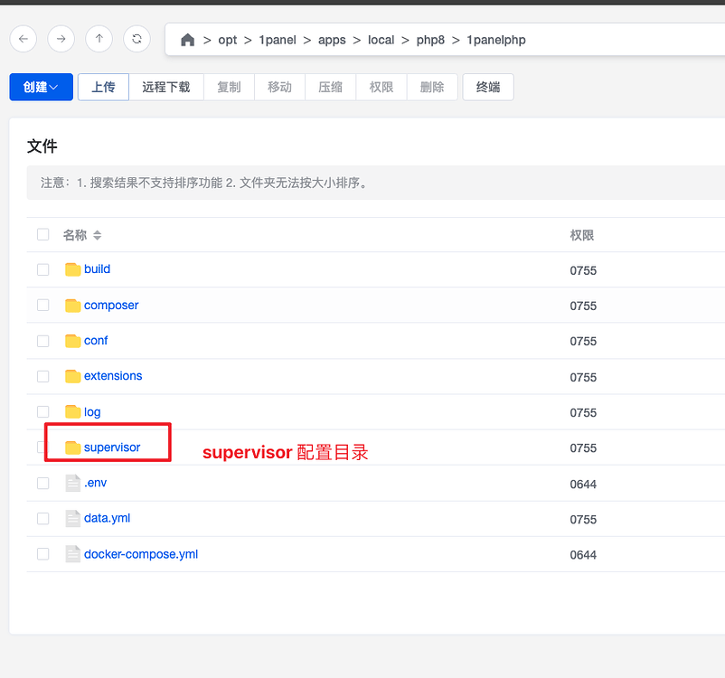
Task: Tick the checkbox next to the conf folder
Action: [42, 341]
